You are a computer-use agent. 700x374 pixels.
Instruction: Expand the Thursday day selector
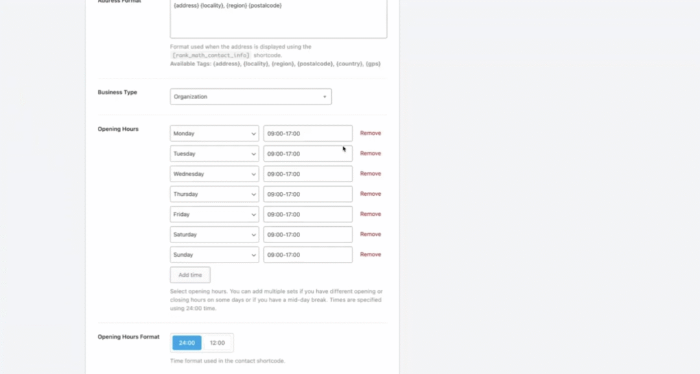[x=214, y=194]
